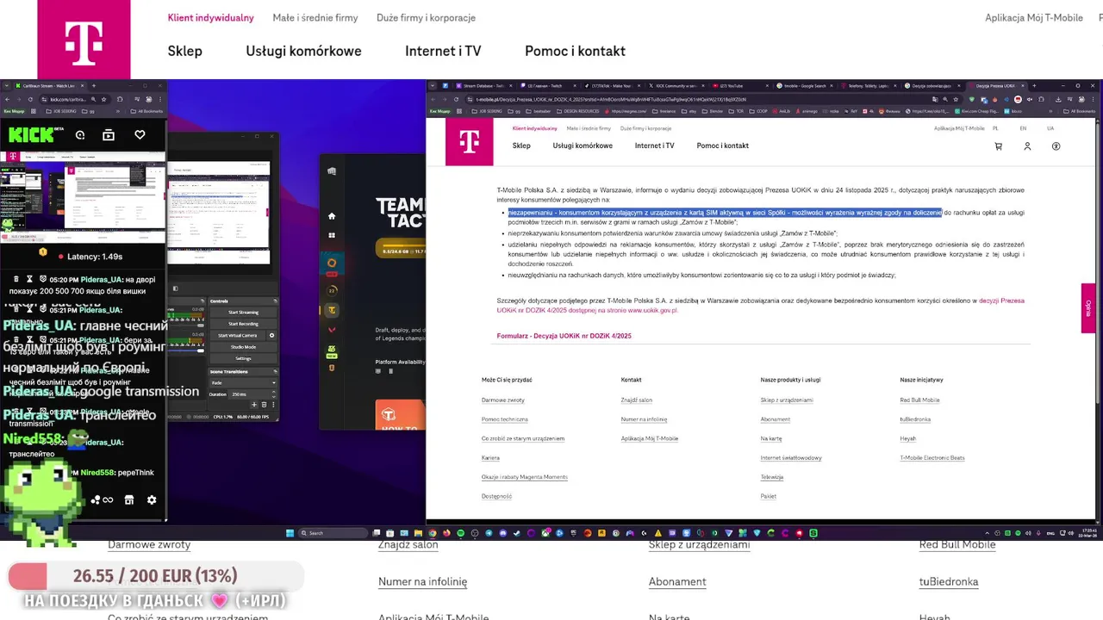Switch to the tmobile - Google Search tab
1103x620 pixels.
click(806, 86)
